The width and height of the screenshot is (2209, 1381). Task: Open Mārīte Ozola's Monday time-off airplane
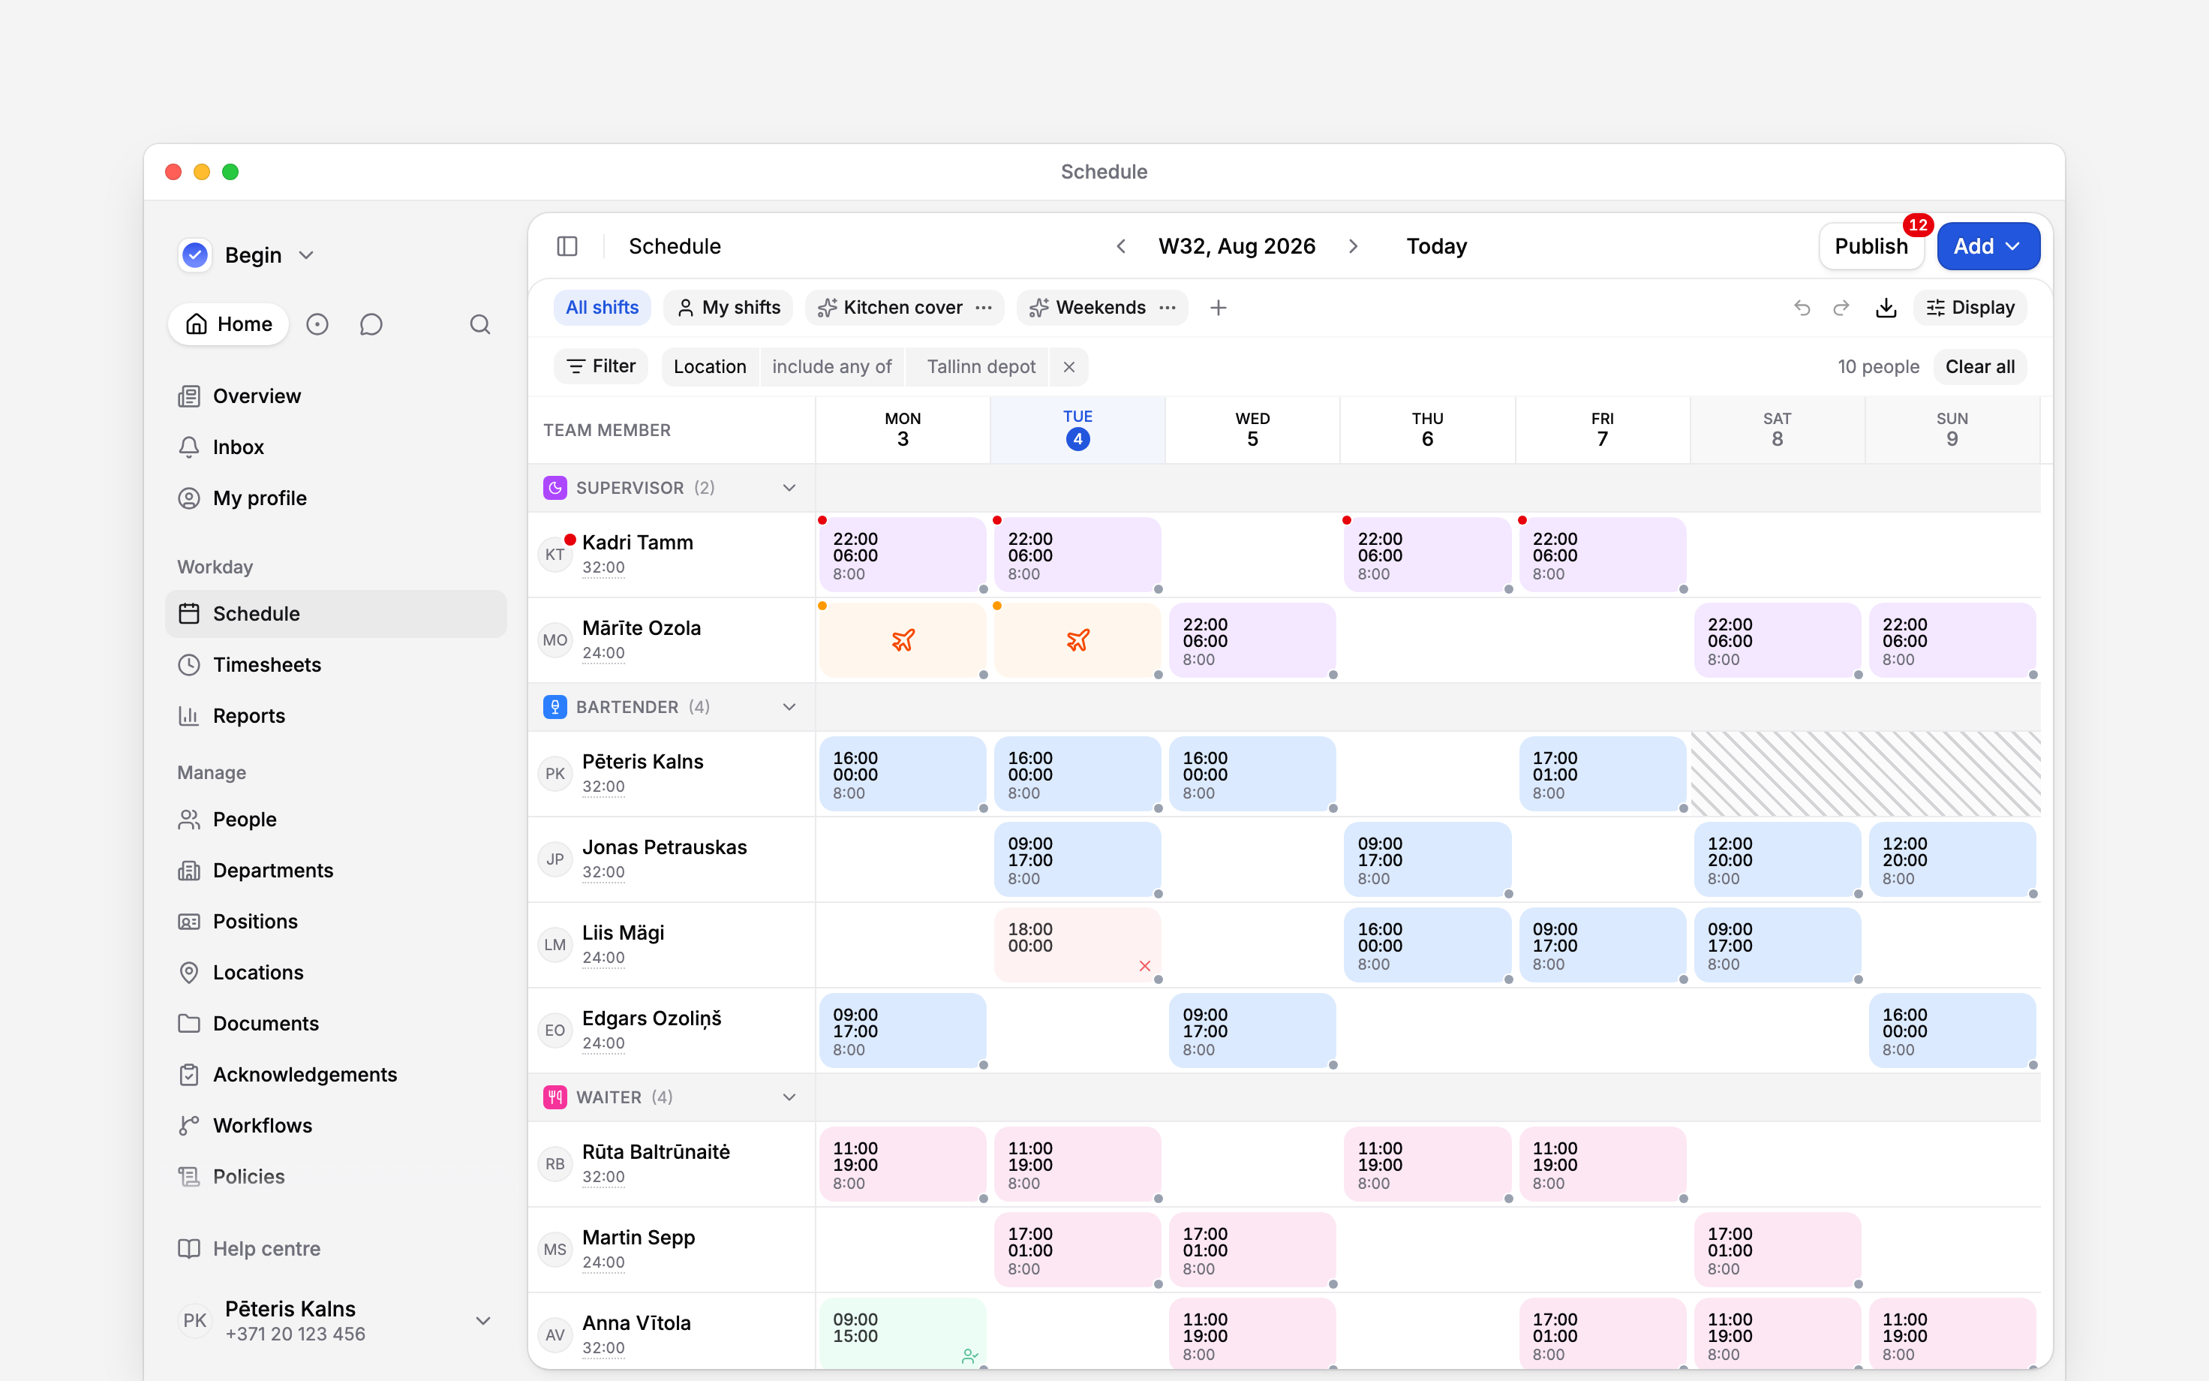pyautogui.click(x=903, y=640)
